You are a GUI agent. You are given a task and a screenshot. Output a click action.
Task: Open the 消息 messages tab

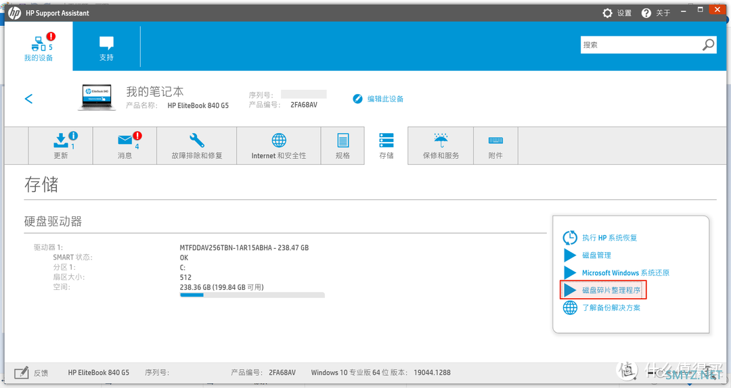point(125,145)
